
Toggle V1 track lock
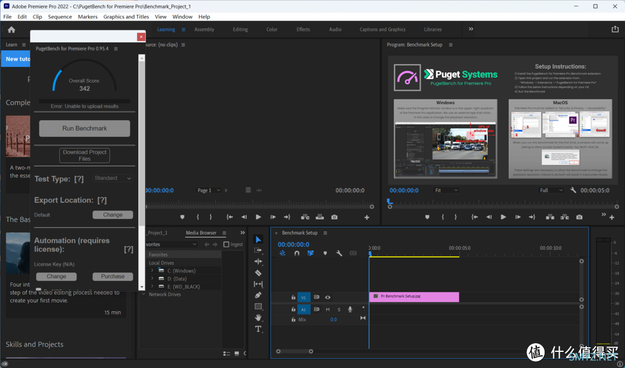pyautogui.click(x=293, y=297)
